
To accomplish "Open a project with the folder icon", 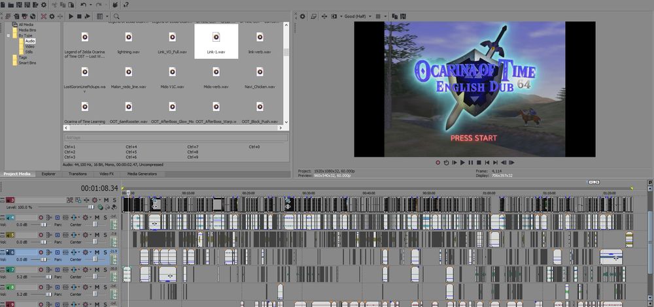I will [x=11, y=5].
